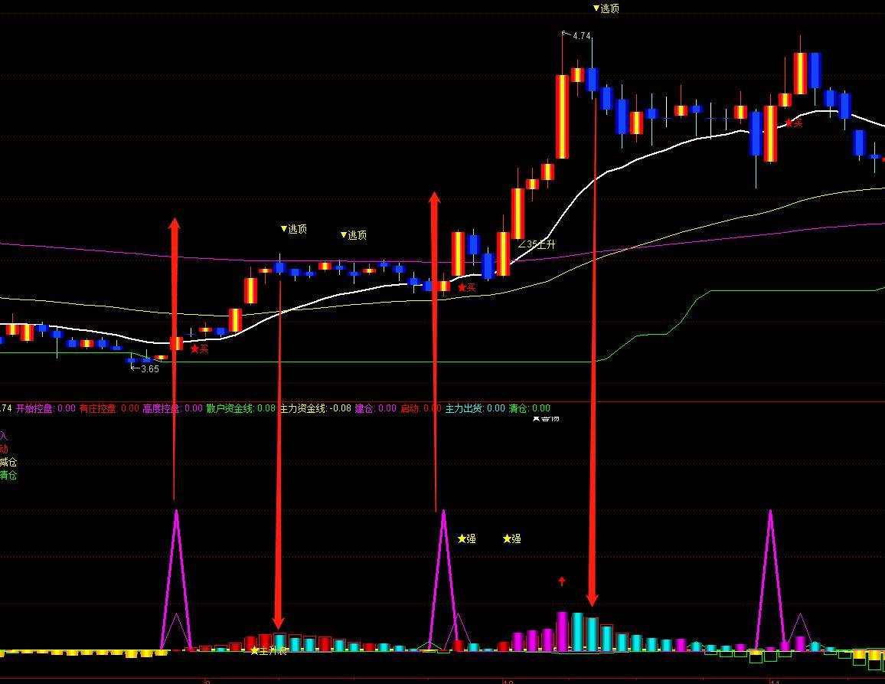Click the second 逃顶 marker in the consolidation zone
The width and height of the screenshot is (885, 684).
point(354,235)
